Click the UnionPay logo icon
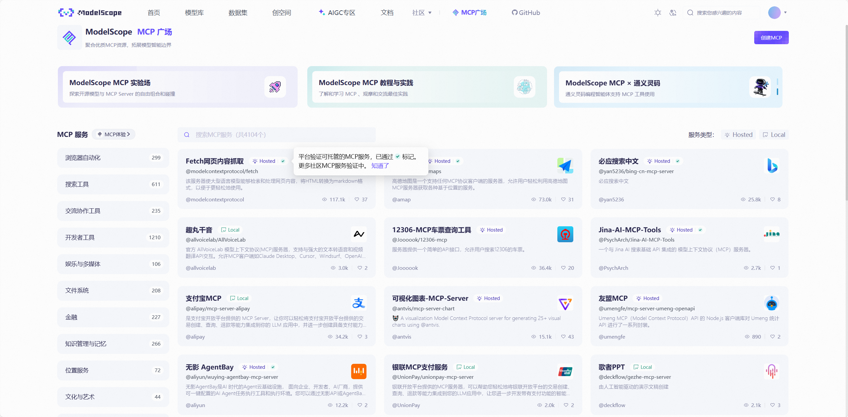848x417 pixels. 565,371
